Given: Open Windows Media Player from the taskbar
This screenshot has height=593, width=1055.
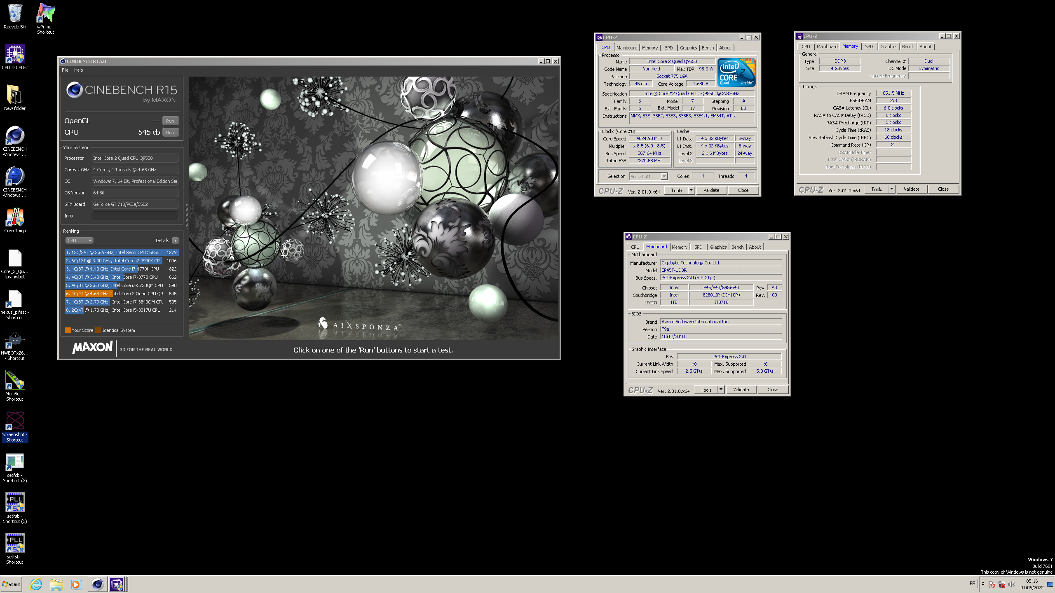Looking at the screenshot, I should tap(76, 584).
